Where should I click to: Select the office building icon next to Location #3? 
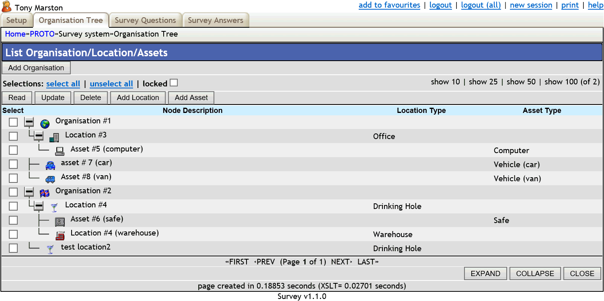(x=53, y=137)
